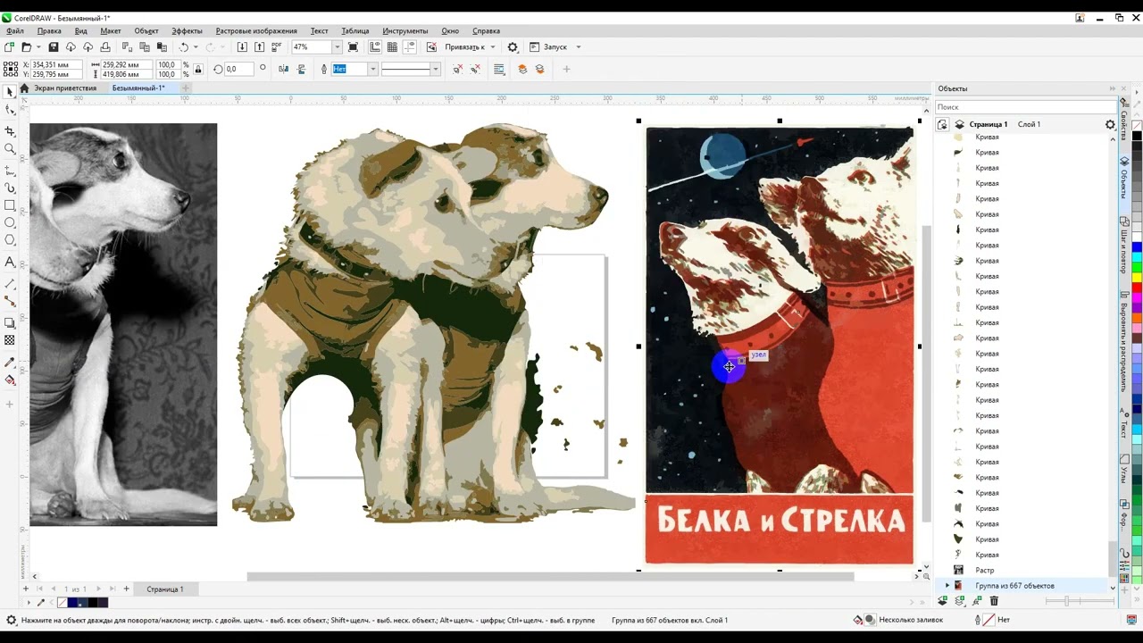Select the Drop Shadow tool
Screen dimensions: 1143x643
coord(10,323)
